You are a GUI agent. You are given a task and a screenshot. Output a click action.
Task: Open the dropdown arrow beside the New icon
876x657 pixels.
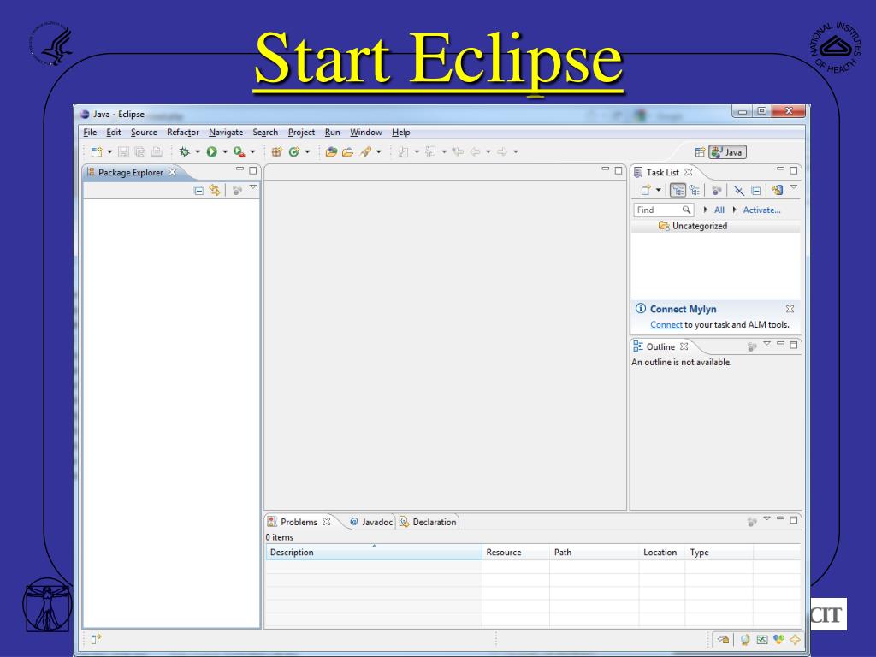point(109,152)
